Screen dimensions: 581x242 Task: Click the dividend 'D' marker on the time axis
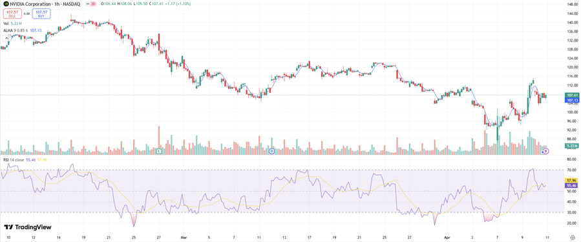(271, 151)
